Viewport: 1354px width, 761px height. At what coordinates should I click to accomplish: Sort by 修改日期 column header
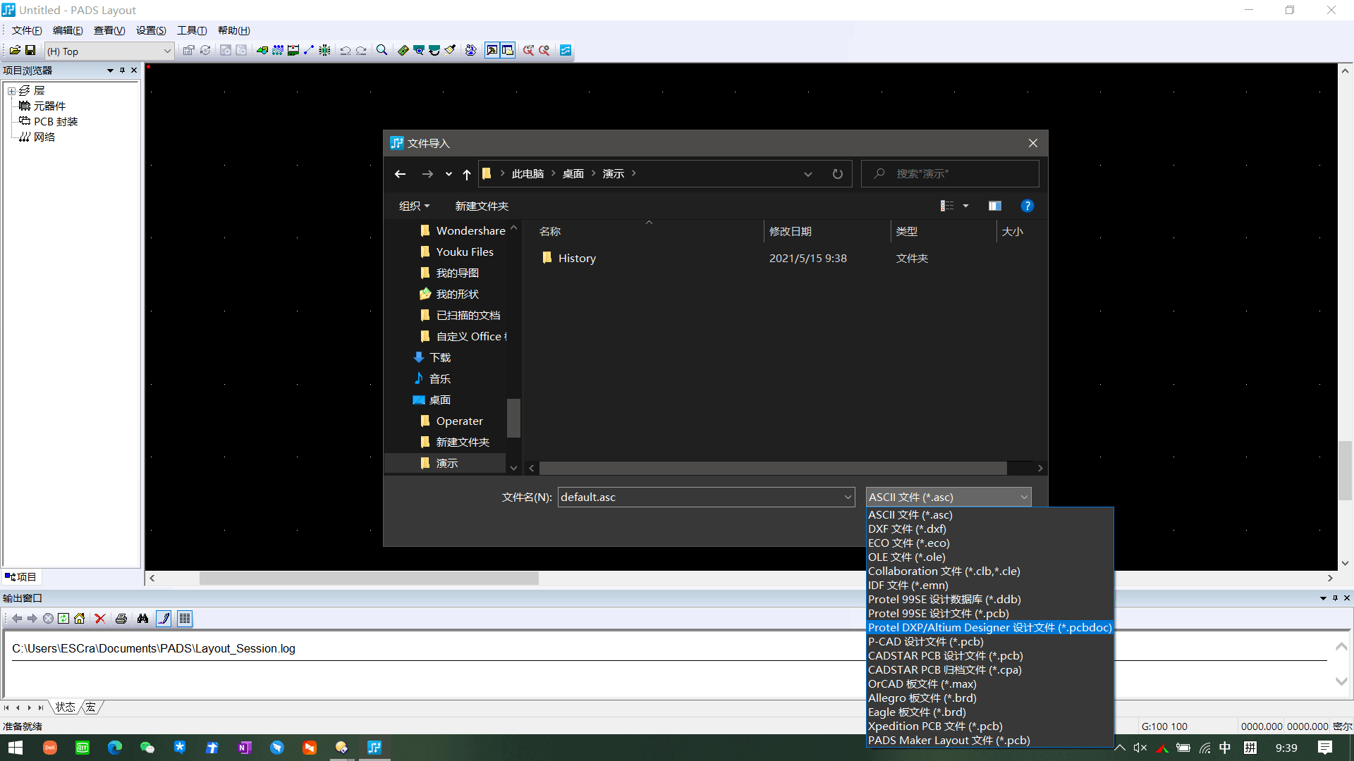(x=790, y=231)
